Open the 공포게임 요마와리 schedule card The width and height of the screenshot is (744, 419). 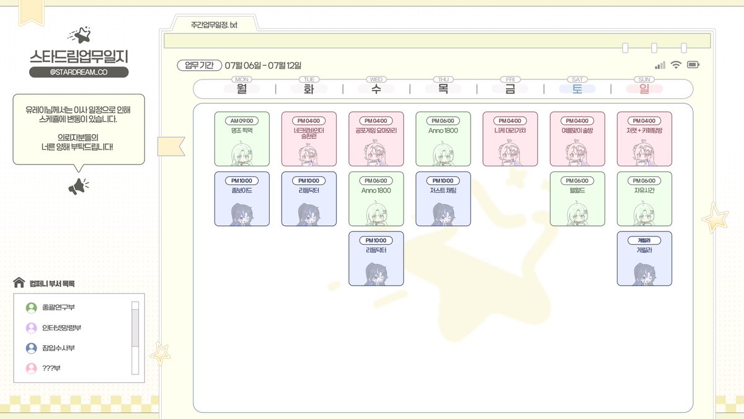[376, 139]
